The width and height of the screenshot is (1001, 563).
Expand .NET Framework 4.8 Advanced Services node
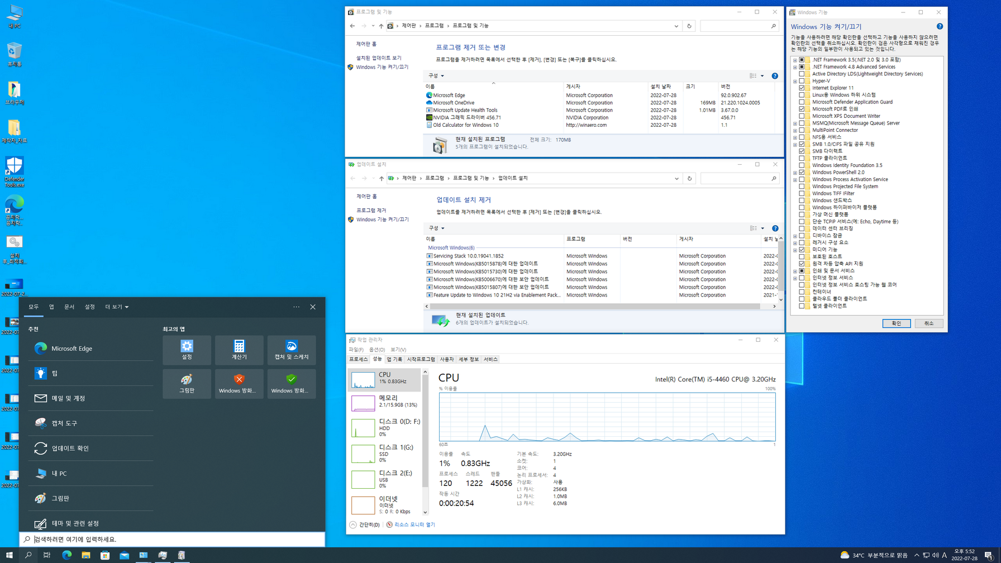[x=795, y=67]
